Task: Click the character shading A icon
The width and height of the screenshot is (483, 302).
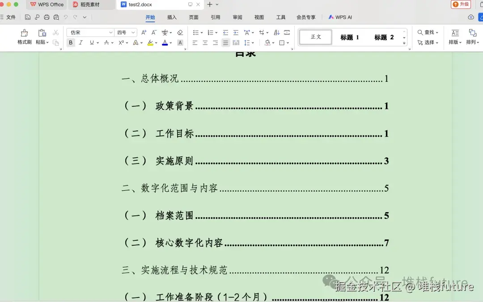Action: (180, 43)
